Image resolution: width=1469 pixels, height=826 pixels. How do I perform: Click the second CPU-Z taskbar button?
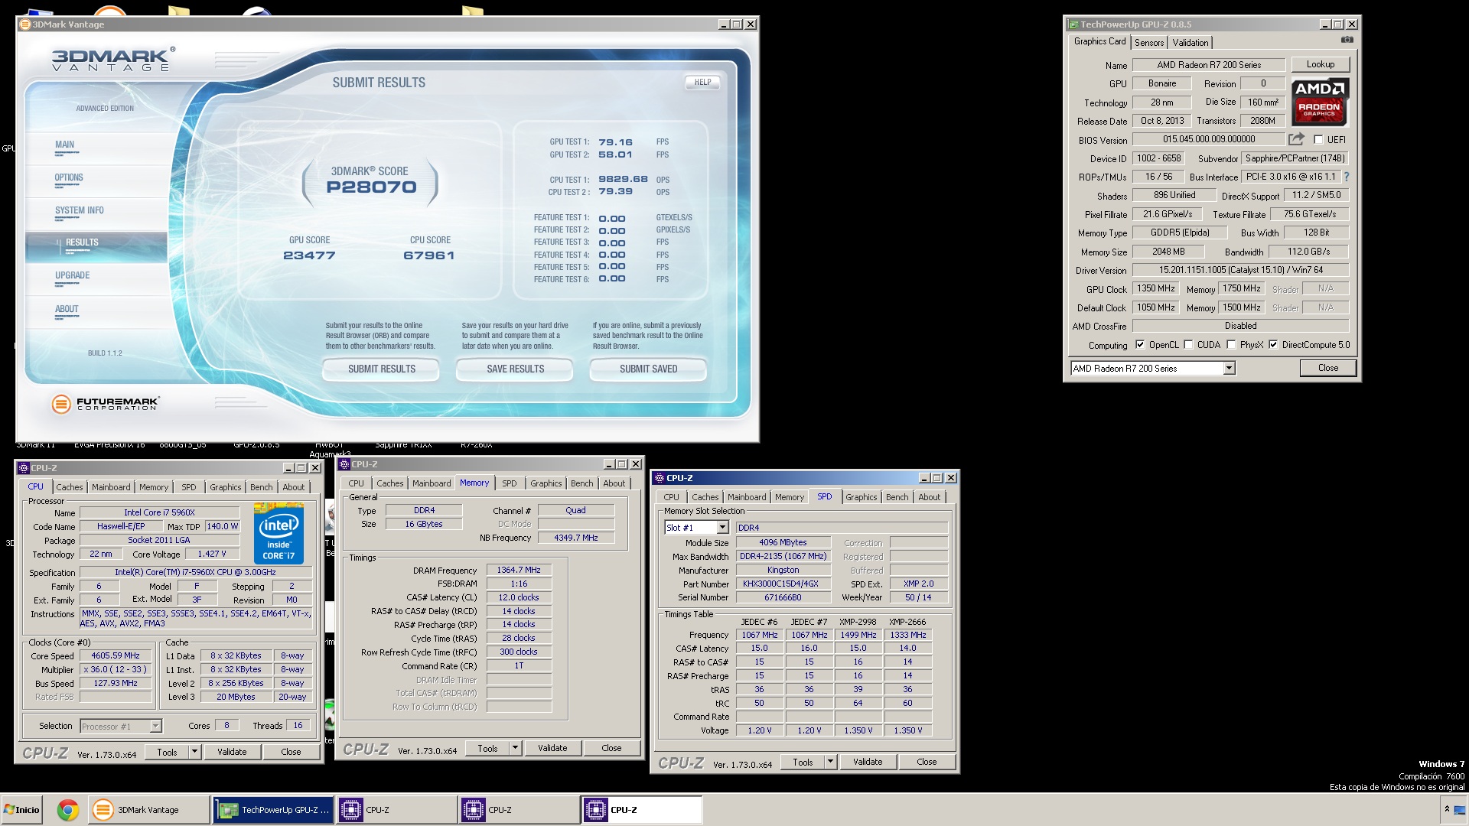click(519, 810)
